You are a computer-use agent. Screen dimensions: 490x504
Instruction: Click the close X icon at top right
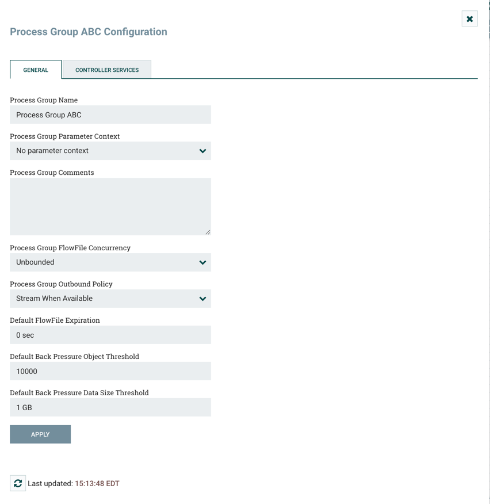(469, 18)
